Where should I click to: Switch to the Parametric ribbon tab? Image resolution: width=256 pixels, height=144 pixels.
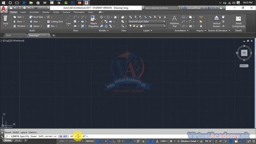pos(79,12)
